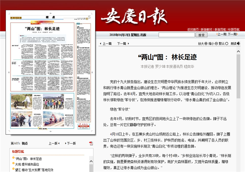The height and width of the screenshot is (172, 245).
Task: Open the headline 大观 提升城市品位
Action: [x=27, y=164]
